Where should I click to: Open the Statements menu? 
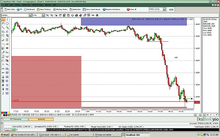pyautogui.click(x=26, y=5)
